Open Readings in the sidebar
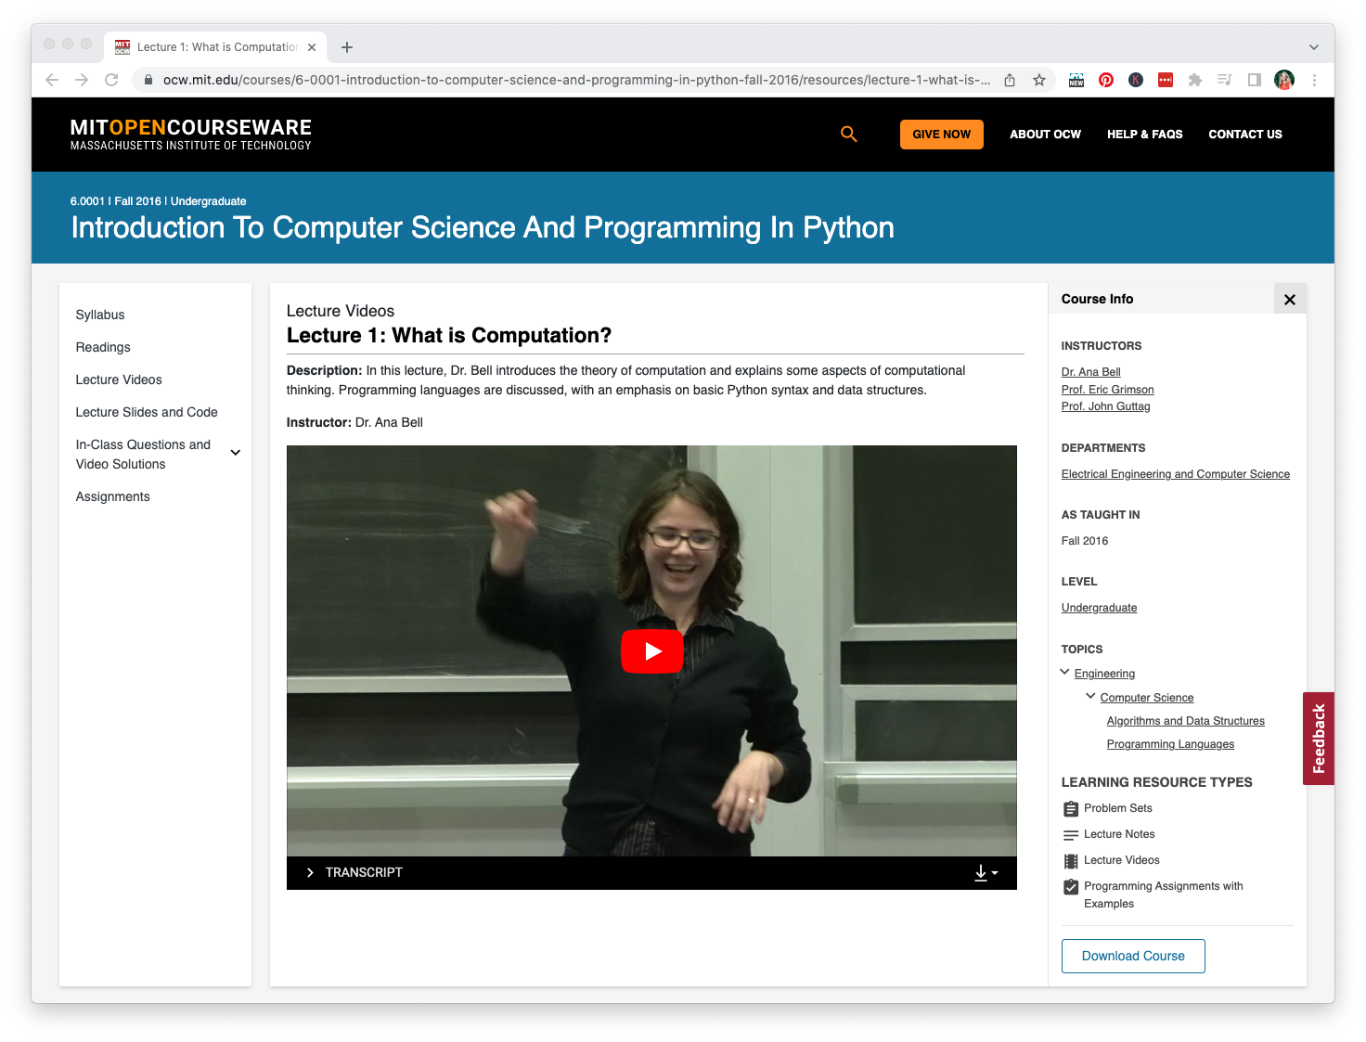Viewport: 1366px width, 1042px height. pyautogui.click(x=103, y=348)
